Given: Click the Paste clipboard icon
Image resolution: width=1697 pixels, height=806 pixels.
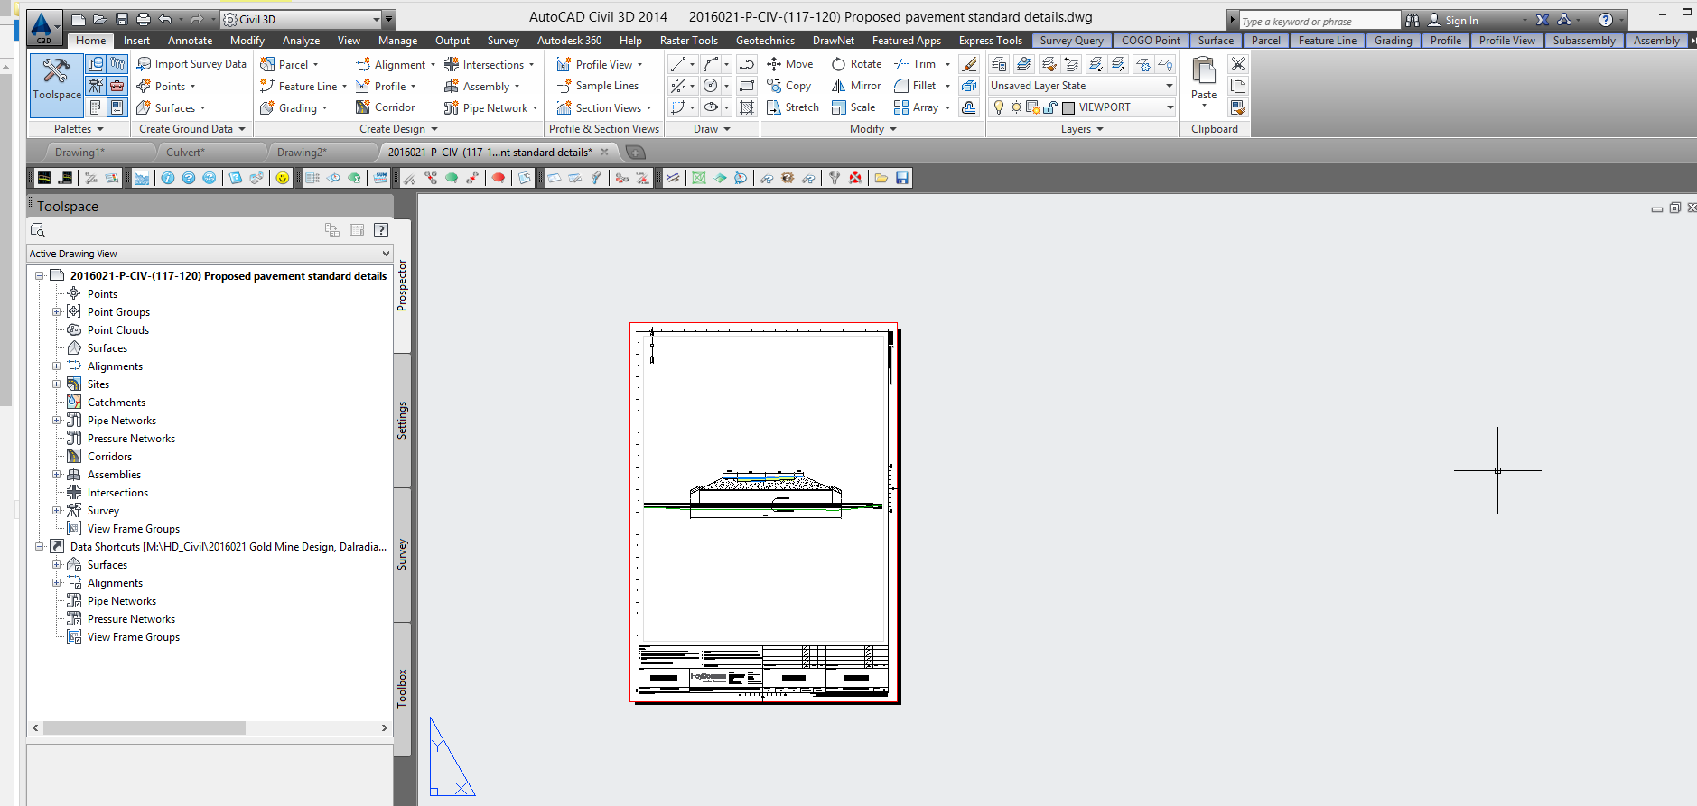Looking at the screenshot, I should (x=1203, y=72).
